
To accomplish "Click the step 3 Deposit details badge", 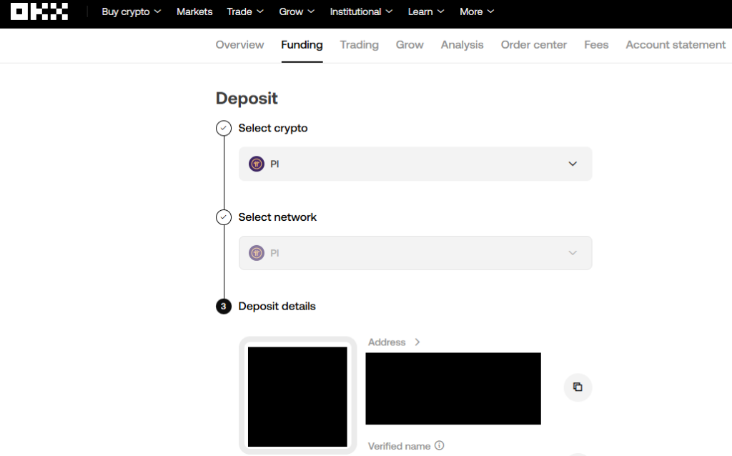I will tap(224, 307).
